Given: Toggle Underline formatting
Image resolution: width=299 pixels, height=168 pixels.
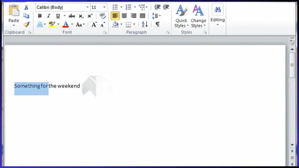Looking at the screenshot, I should click(58, 16).
